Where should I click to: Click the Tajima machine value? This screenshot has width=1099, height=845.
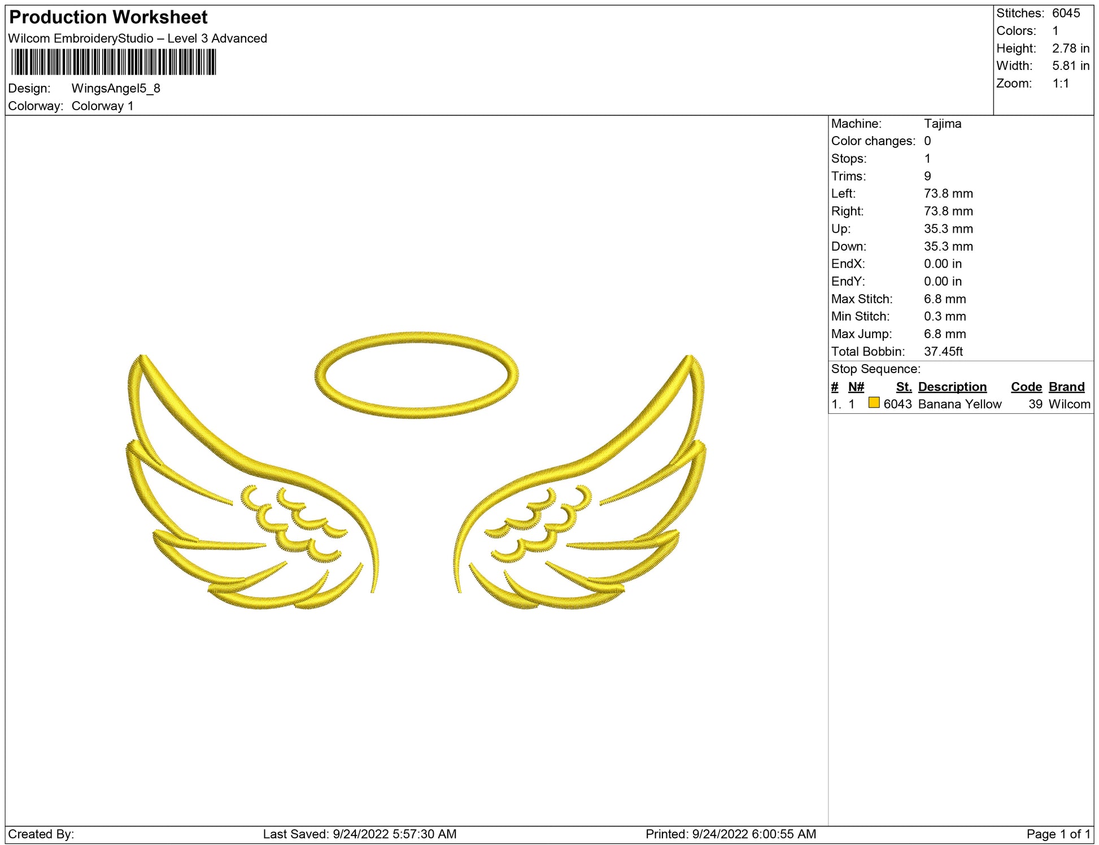942,124
